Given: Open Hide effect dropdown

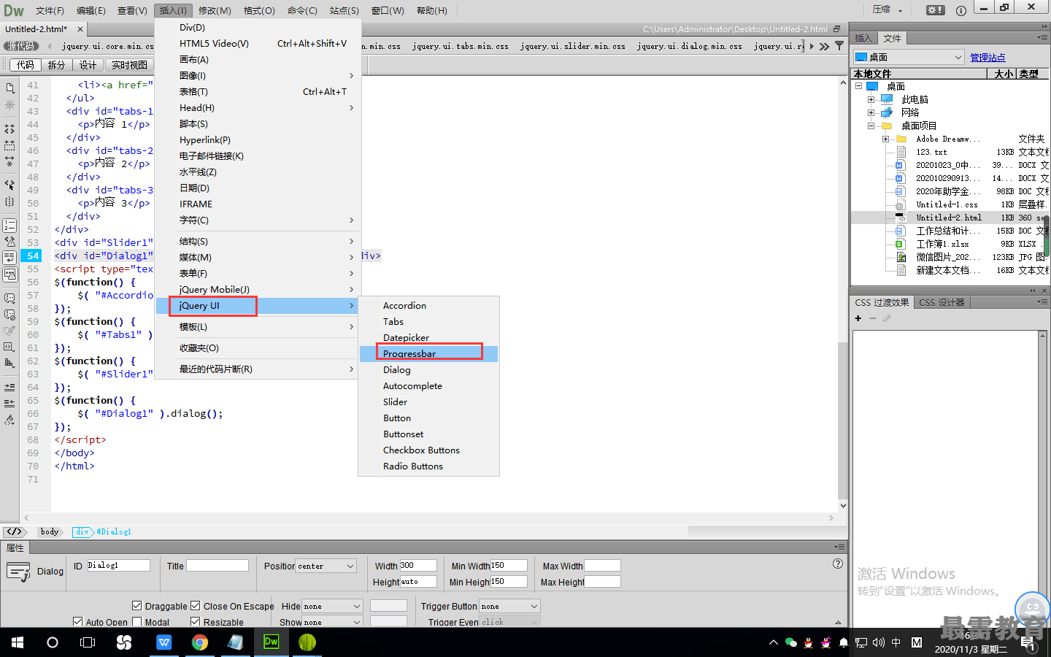Looking at the screenshot, I should click(333, 606).
